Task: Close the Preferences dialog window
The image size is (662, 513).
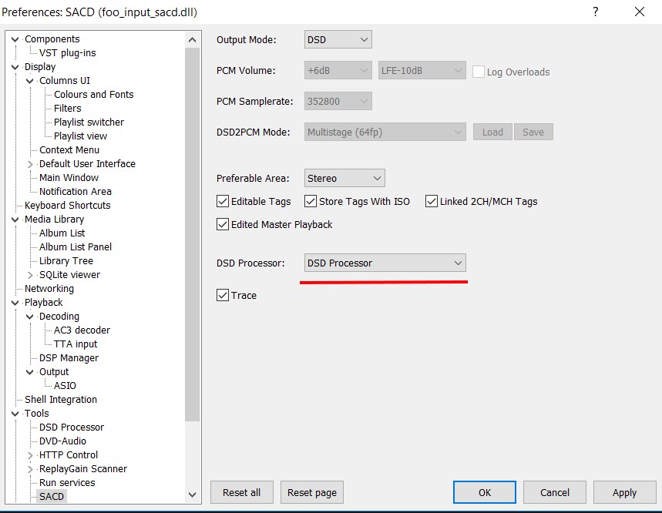Action: [x=639, y=12]
